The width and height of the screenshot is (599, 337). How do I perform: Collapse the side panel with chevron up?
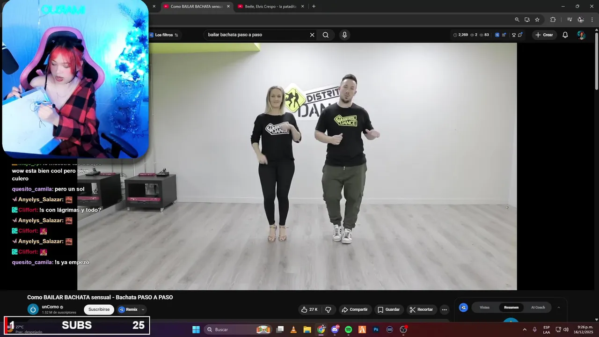558,308
